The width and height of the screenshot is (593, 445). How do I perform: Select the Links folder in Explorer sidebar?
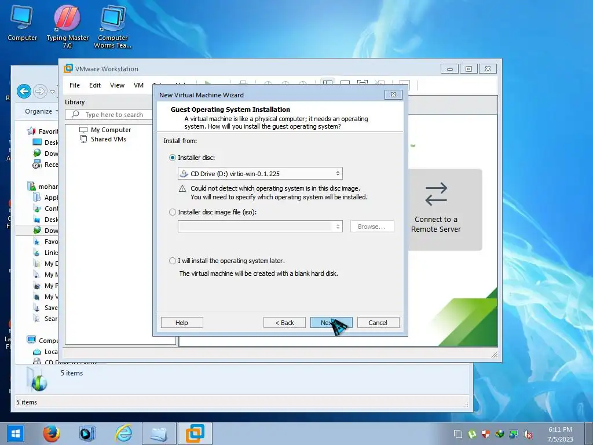pyautogui.click(x=46, y=253)
